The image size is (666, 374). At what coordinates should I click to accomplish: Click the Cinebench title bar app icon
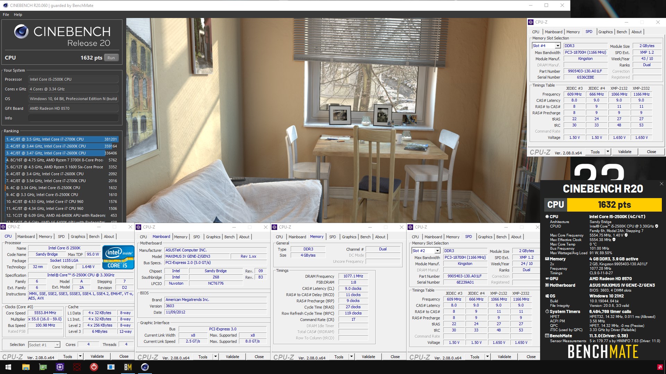pyautogui.click(x=5, y=5)
